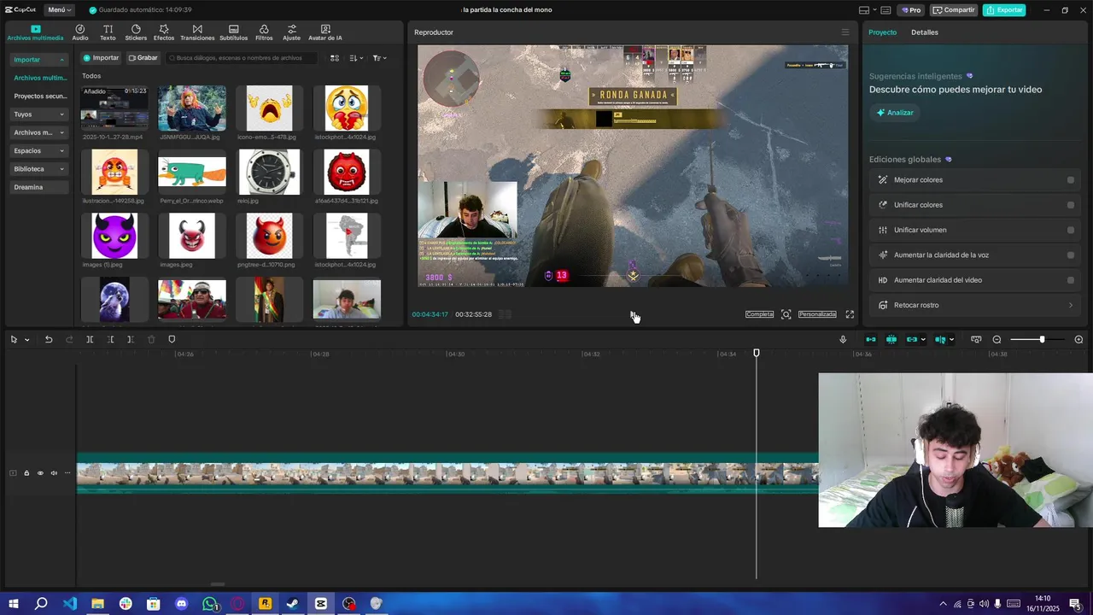Click the timeline fit-to-view icon
The width and height of the screenshot is (1093, 615).
click(976, 339)
